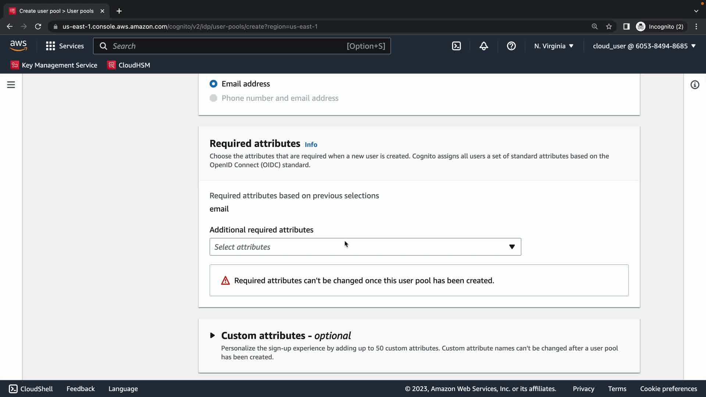The height and width of the screenshot is (397, 706).
Task: Open the Services grid menu
Action: pyautogui.click(x=65, y=46)
